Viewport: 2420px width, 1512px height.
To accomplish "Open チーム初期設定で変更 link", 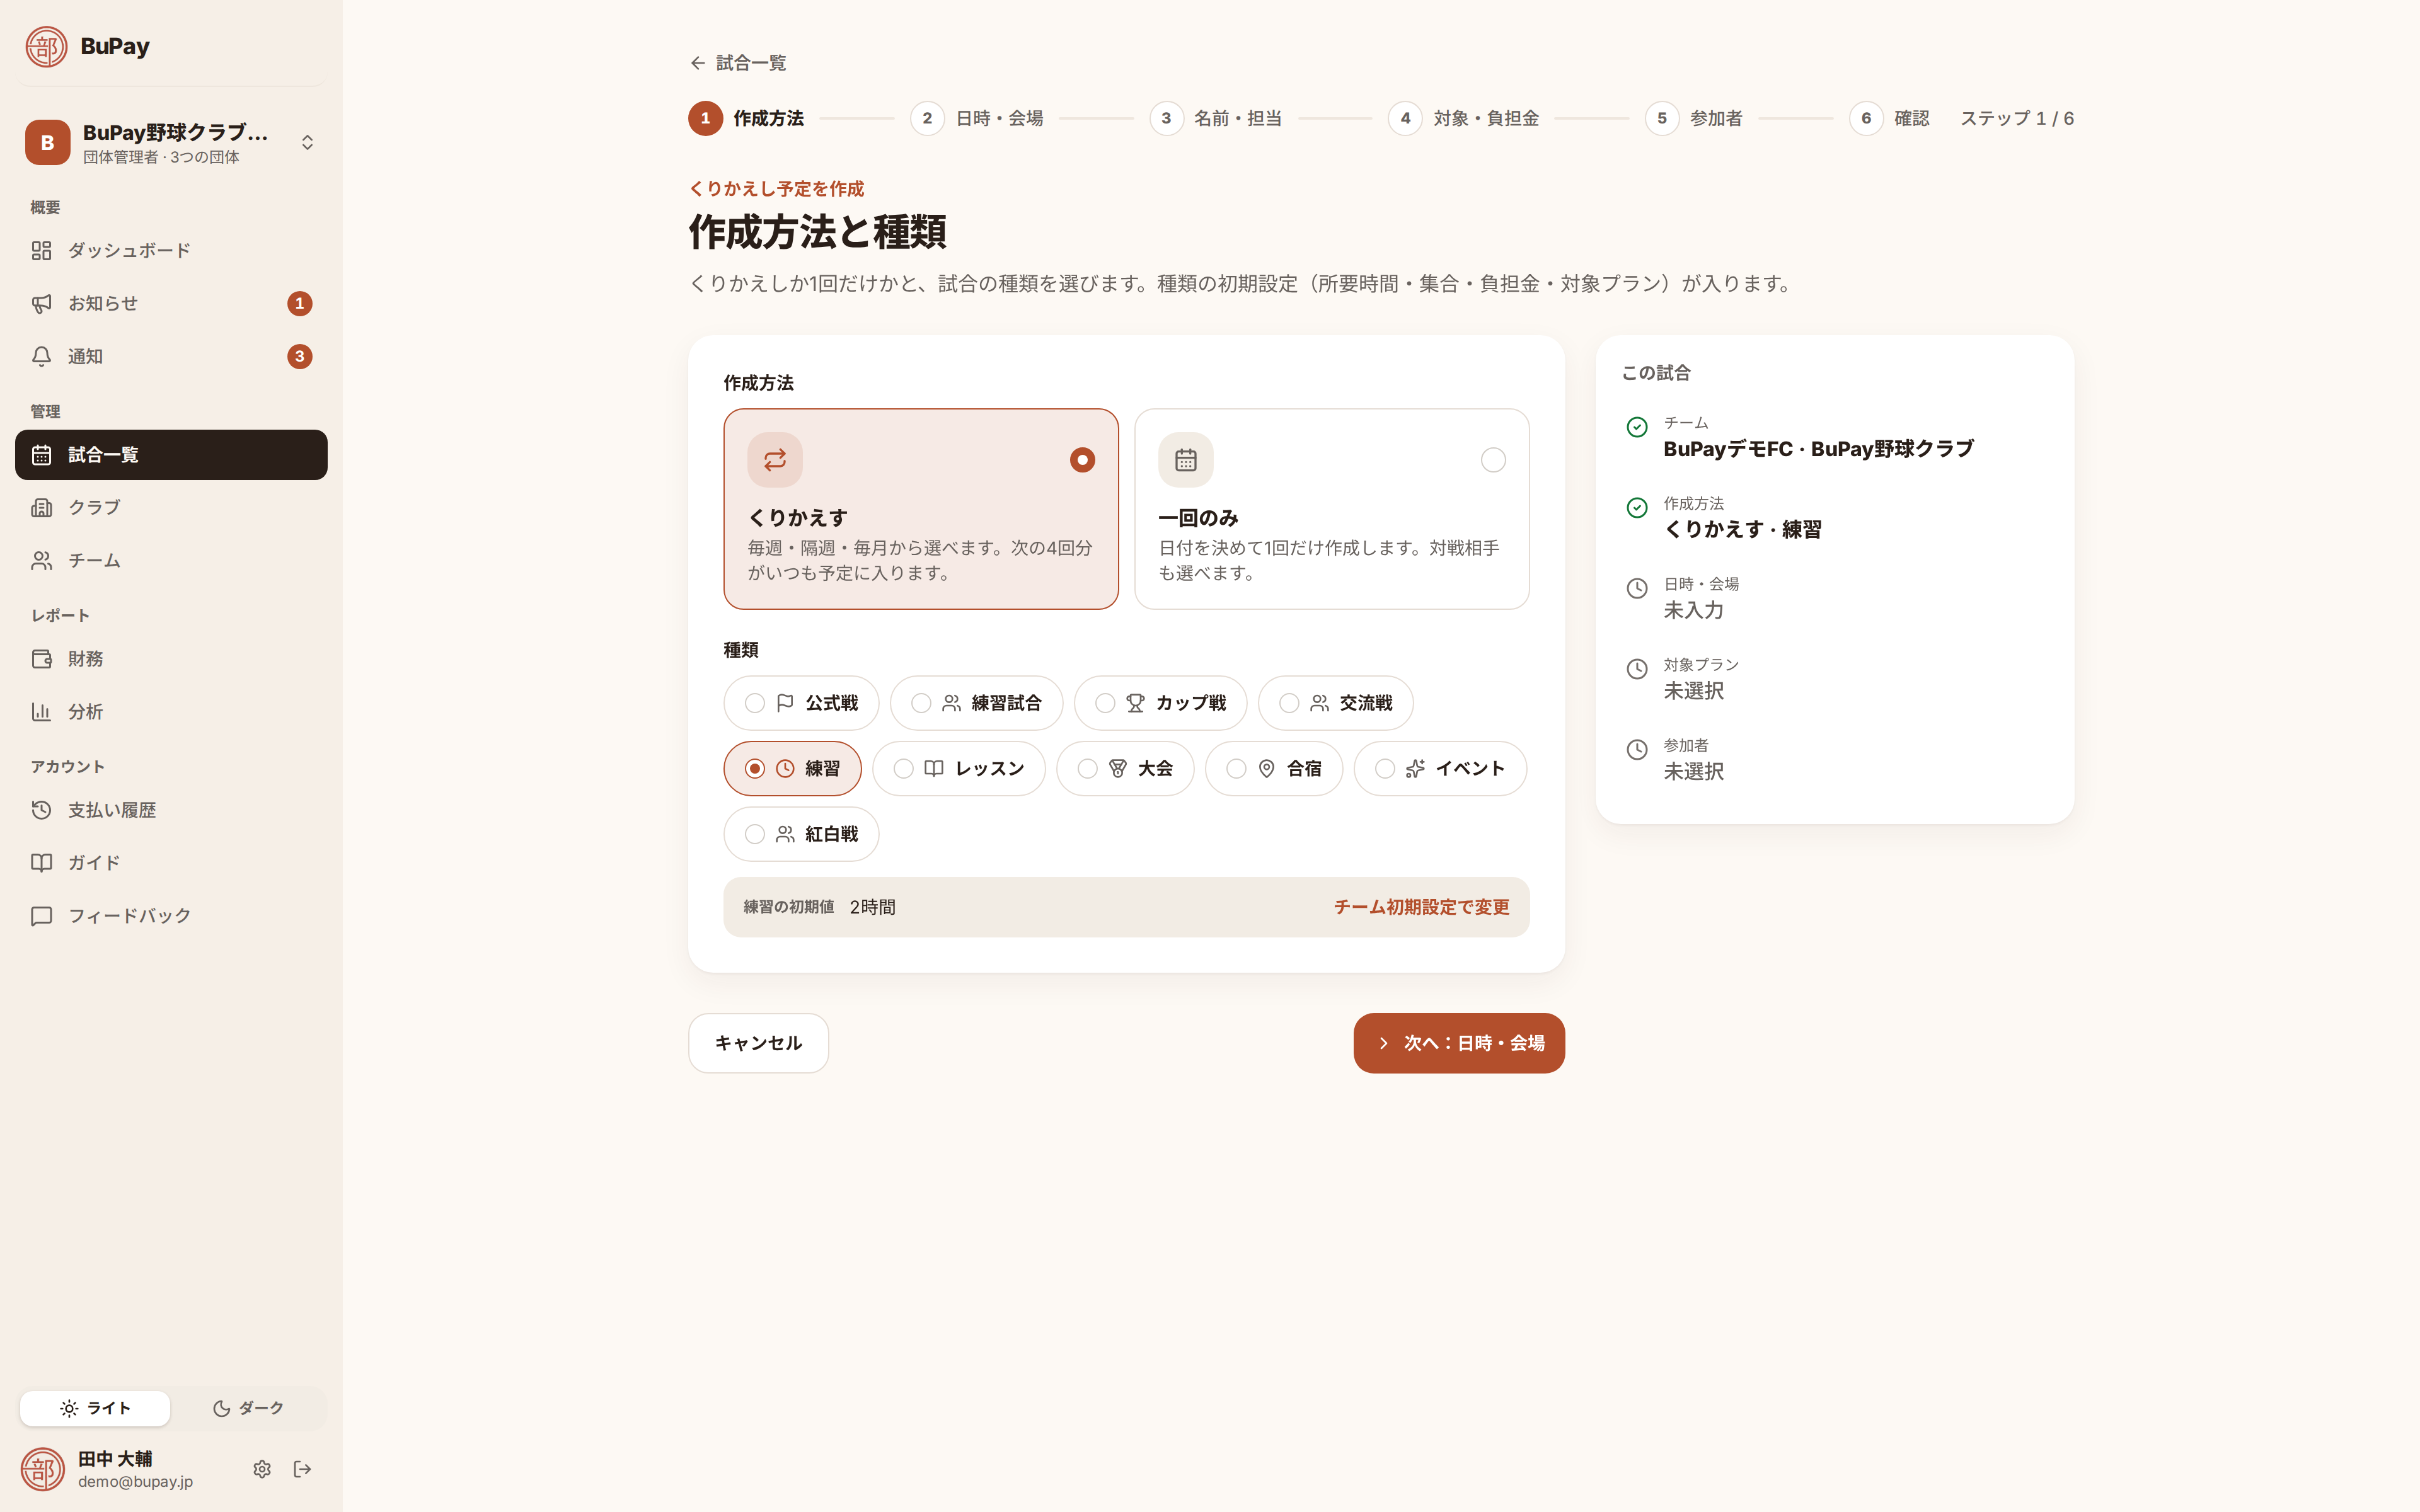I will (1421, 907).
